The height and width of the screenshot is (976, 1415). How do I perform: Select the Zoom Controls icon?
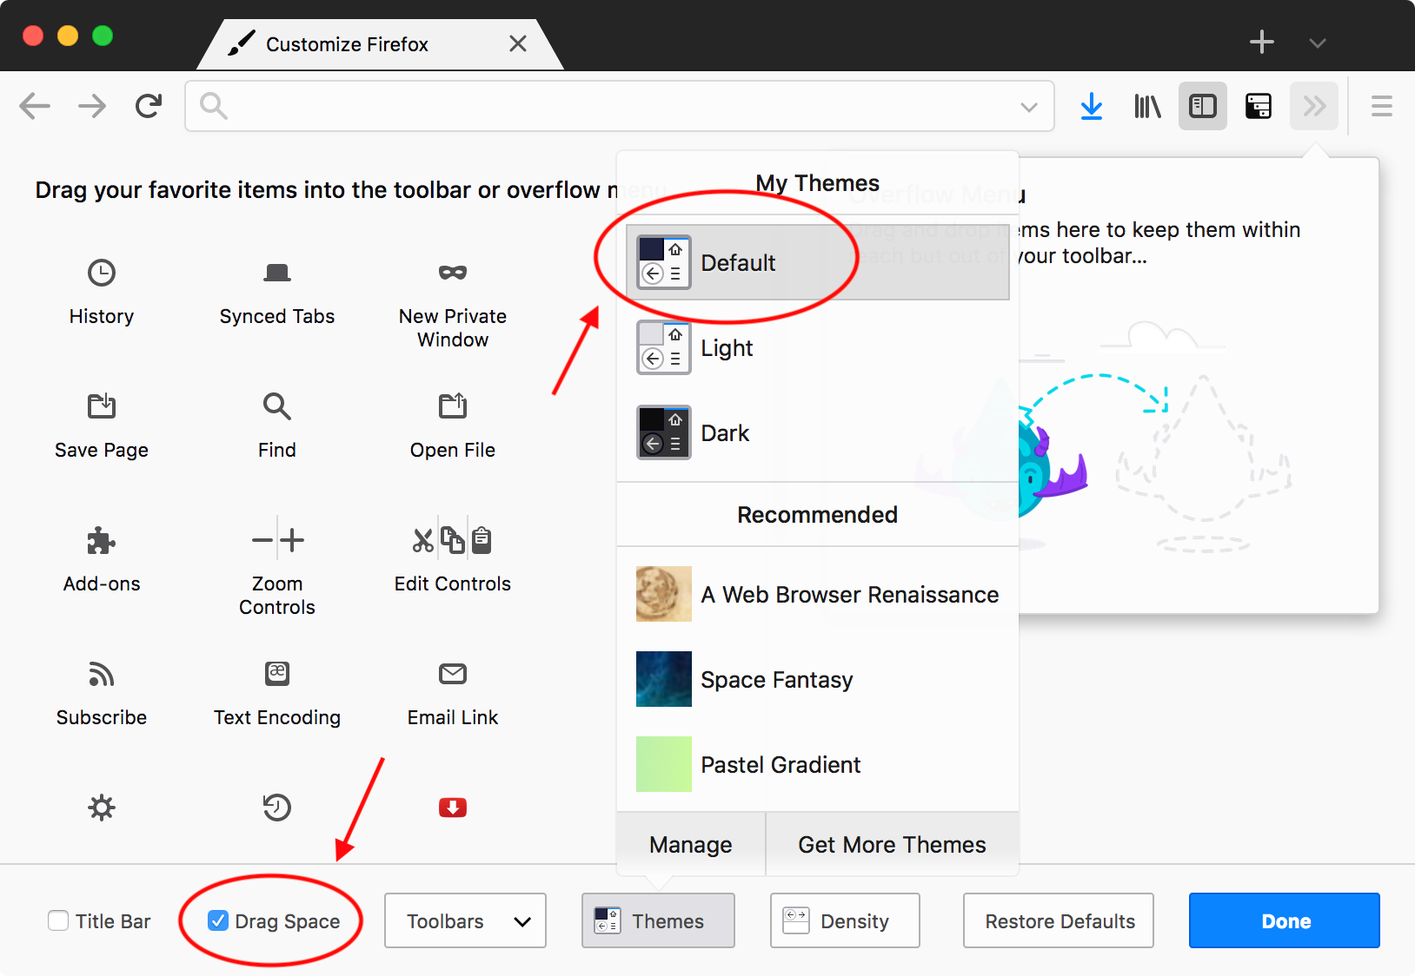pos(277,540)
